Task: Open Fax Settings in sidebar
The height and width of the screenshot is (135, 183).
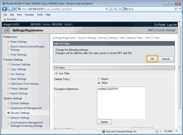Action: [18, 74]
